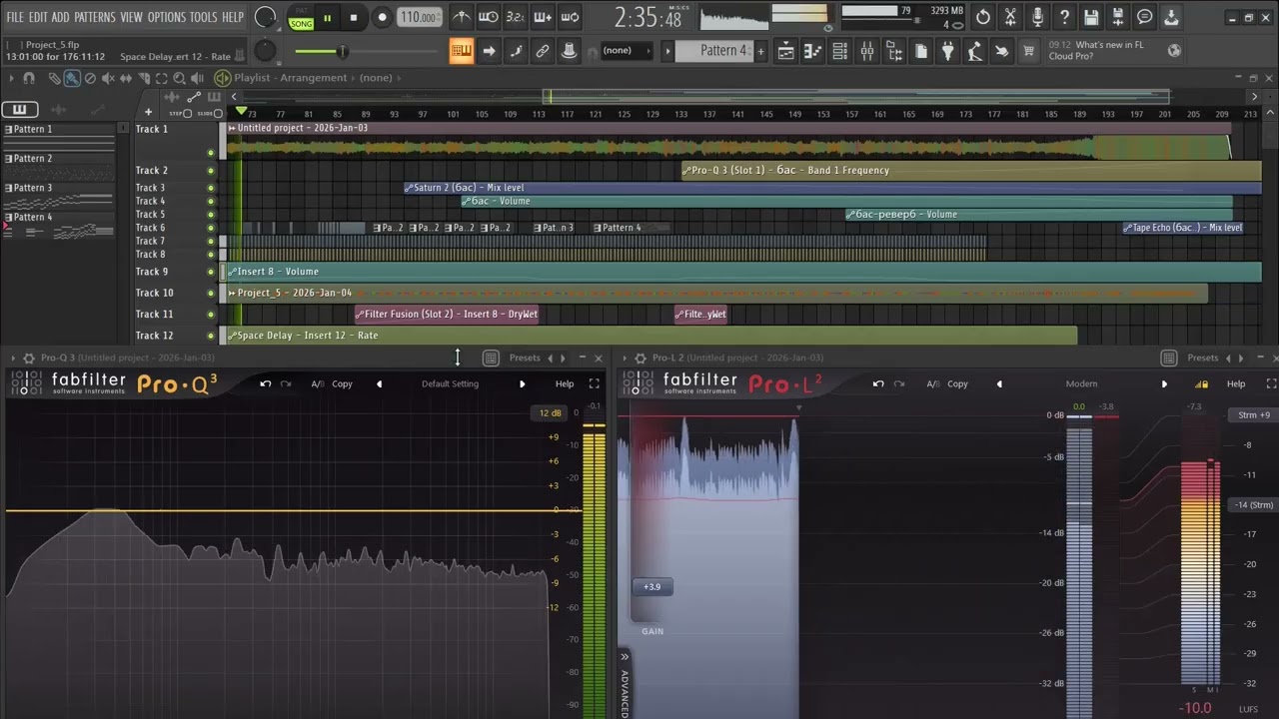
Task: Open Help in the Pro-Q 3 plugin
Action: [x=565, y=383]
